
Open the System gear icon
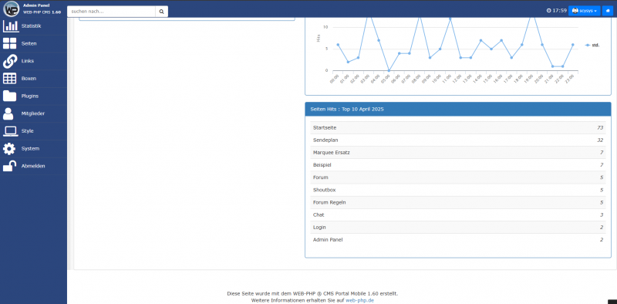[9, 148]
